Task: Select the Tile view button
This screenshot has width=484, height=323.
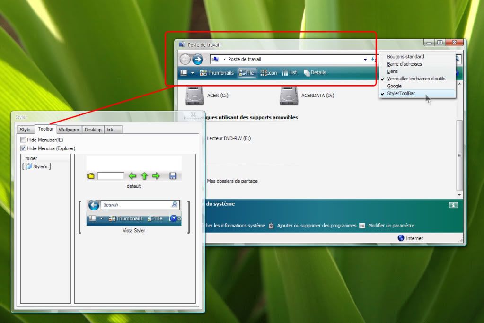Action: click(247, 73)
